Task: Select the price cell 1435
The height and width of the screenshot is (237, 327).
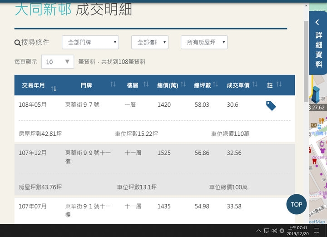Action: pos(164,207)
